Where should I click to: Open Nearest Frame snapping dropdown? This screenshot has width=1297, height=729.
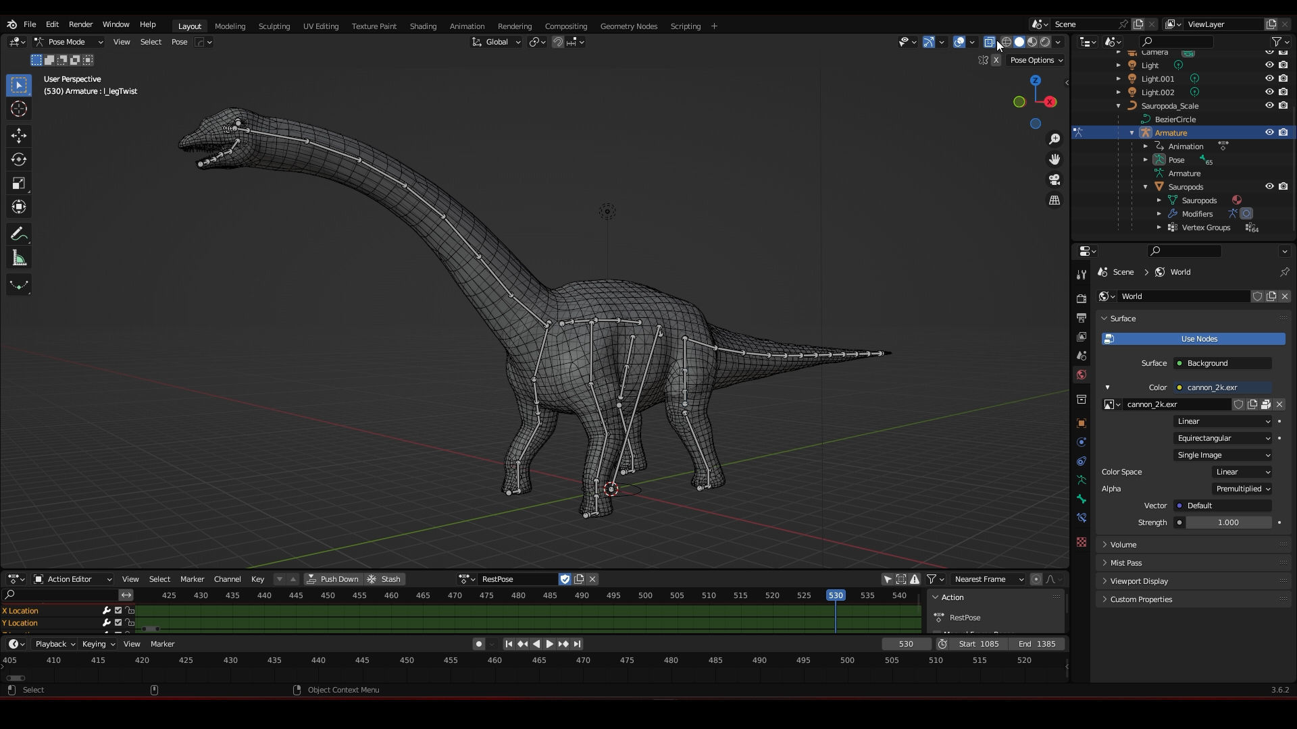coord(988,579)
